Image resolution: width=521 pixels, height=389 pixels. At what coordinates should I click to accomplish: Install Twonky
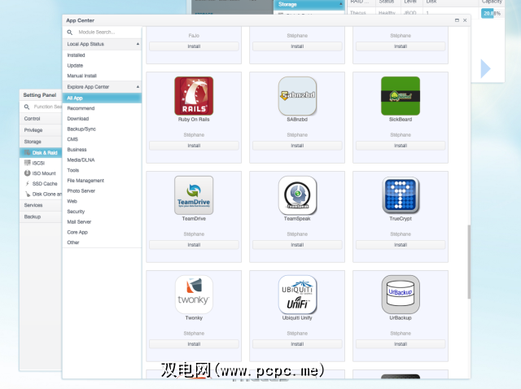194,344
